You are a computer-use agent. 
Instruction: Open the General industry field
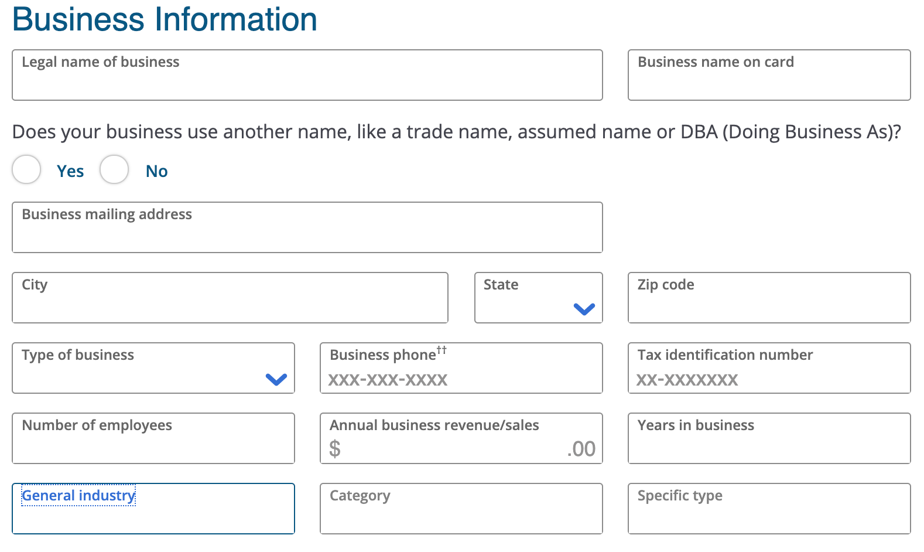(153, 509)
